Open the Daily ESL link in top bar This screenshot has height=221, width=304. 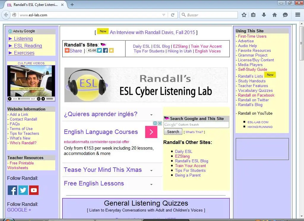point(141,47)
